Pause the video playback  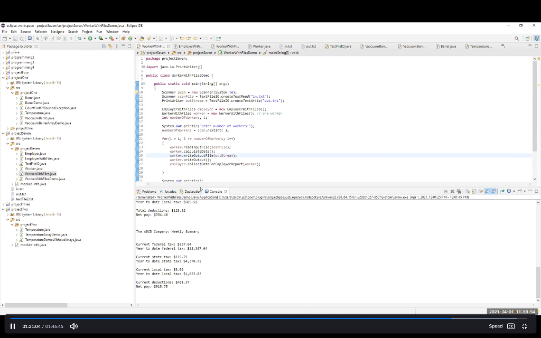13,326
